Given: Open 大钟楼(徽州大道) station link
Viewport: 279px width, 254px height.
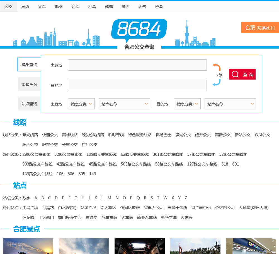Looking at the screenshot, I should coord(254,208).
